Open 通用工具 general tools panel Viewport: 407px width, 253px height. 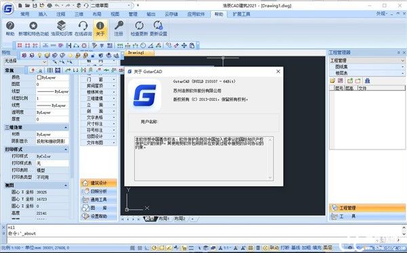(98, 200)
